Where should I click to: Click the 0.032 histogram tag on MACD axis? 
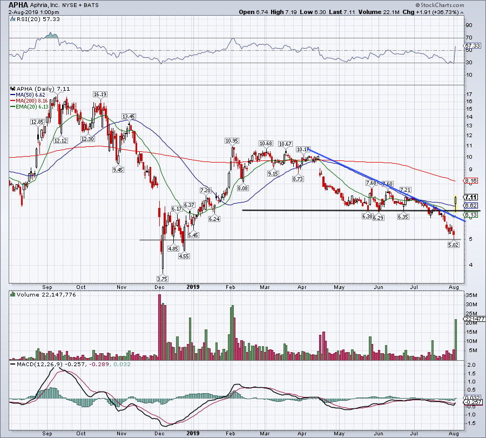click(x=473, y=397)
